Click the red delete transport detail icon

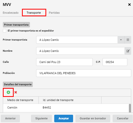(16, 92)
